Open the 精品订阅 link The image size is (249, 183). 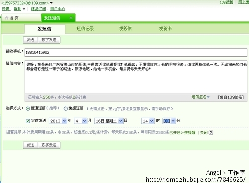click(x=38, y=9)
